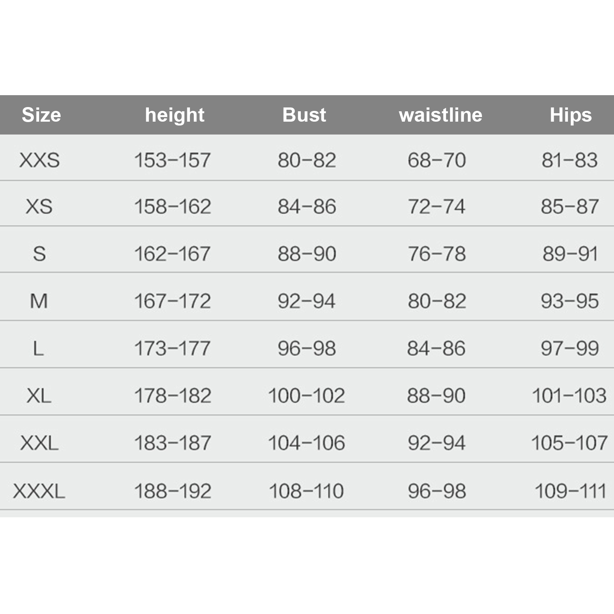Click the Hips column header
The height and width of the screenshot is (614, 614).
(x=571, y=115)
